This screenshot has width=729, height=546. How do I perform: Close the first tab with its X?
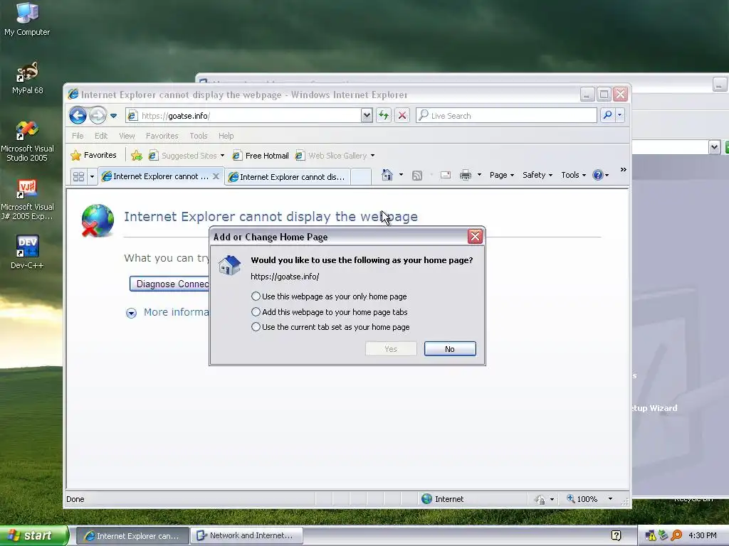click(216, 176)
